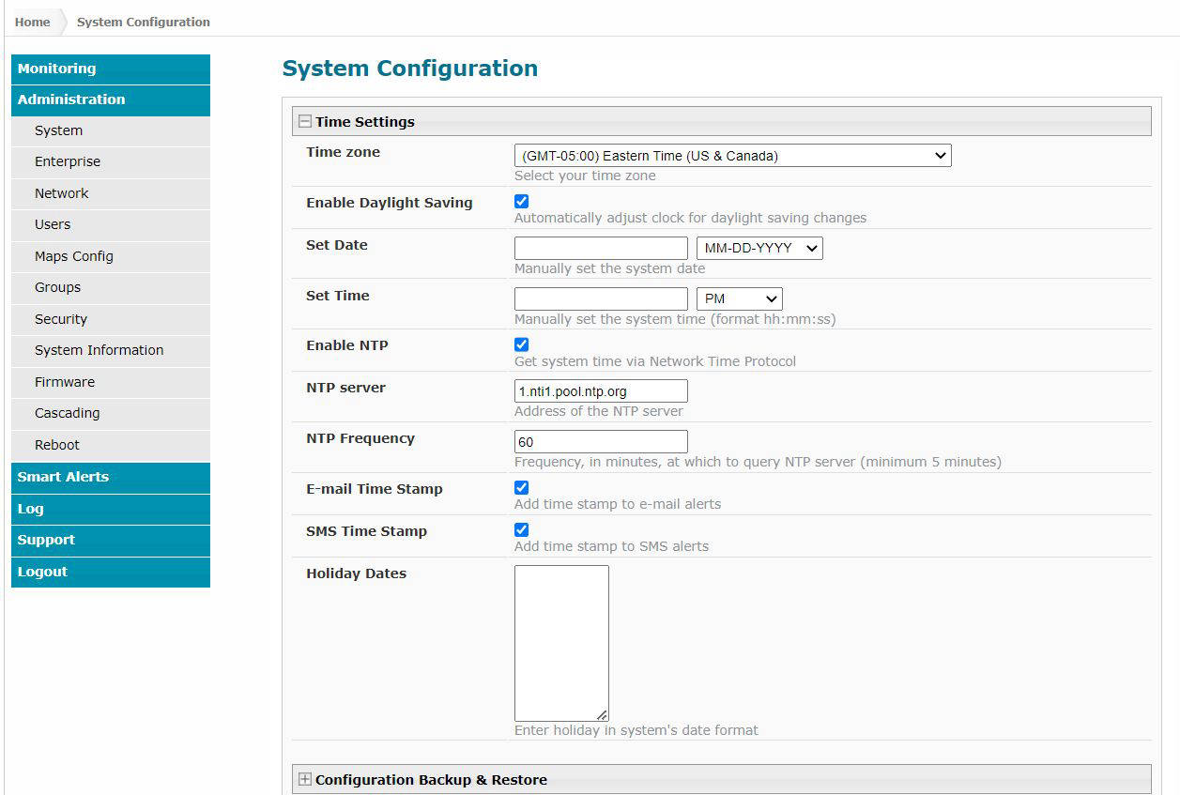Screen dimensions: 1180x795
Task: Select Groups under Administration
Action: (111, 287)
